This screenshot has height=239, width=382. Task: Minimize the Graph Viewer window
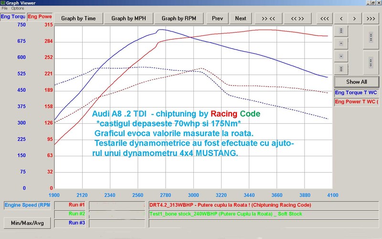(368, 3)
